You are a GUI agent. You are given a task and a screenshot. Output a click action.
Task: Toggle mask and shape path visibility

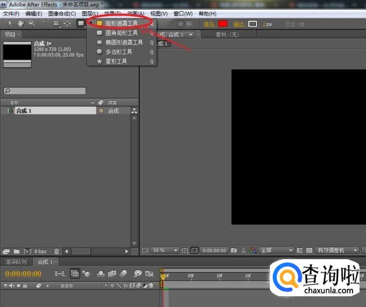pyautogui.click(x=194, y=251)
